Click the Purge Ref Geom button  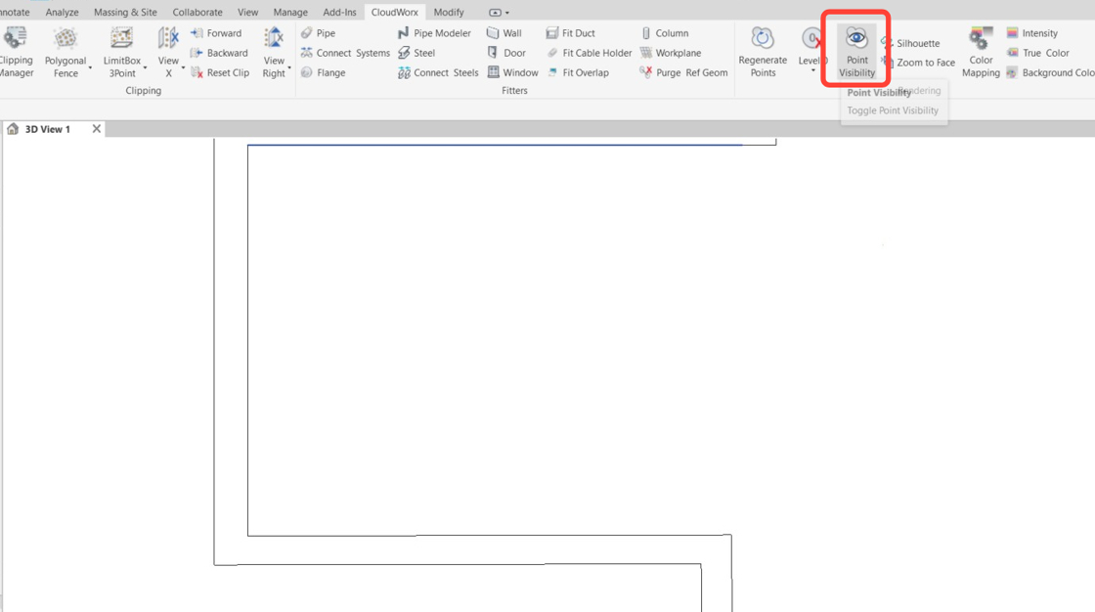pos(682,71)
